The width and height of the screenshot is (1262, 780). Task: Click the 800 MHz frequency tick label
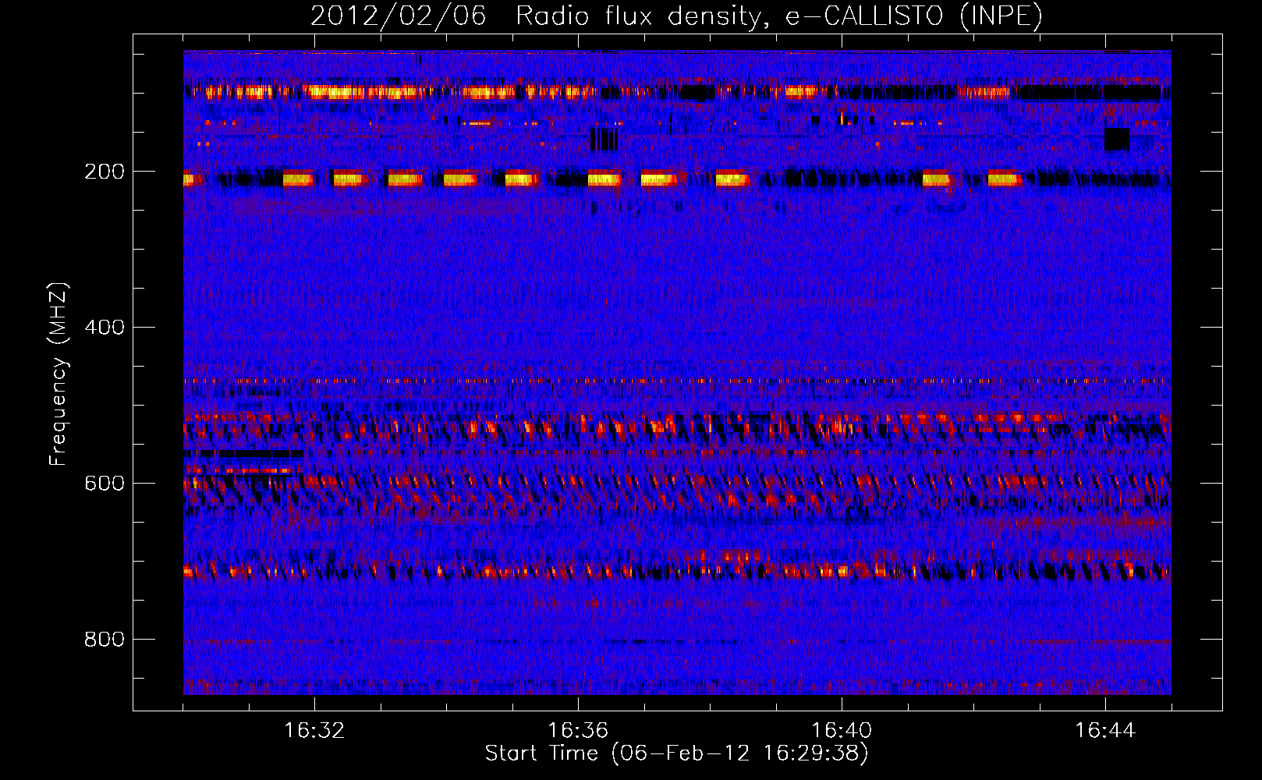[105, 639]
